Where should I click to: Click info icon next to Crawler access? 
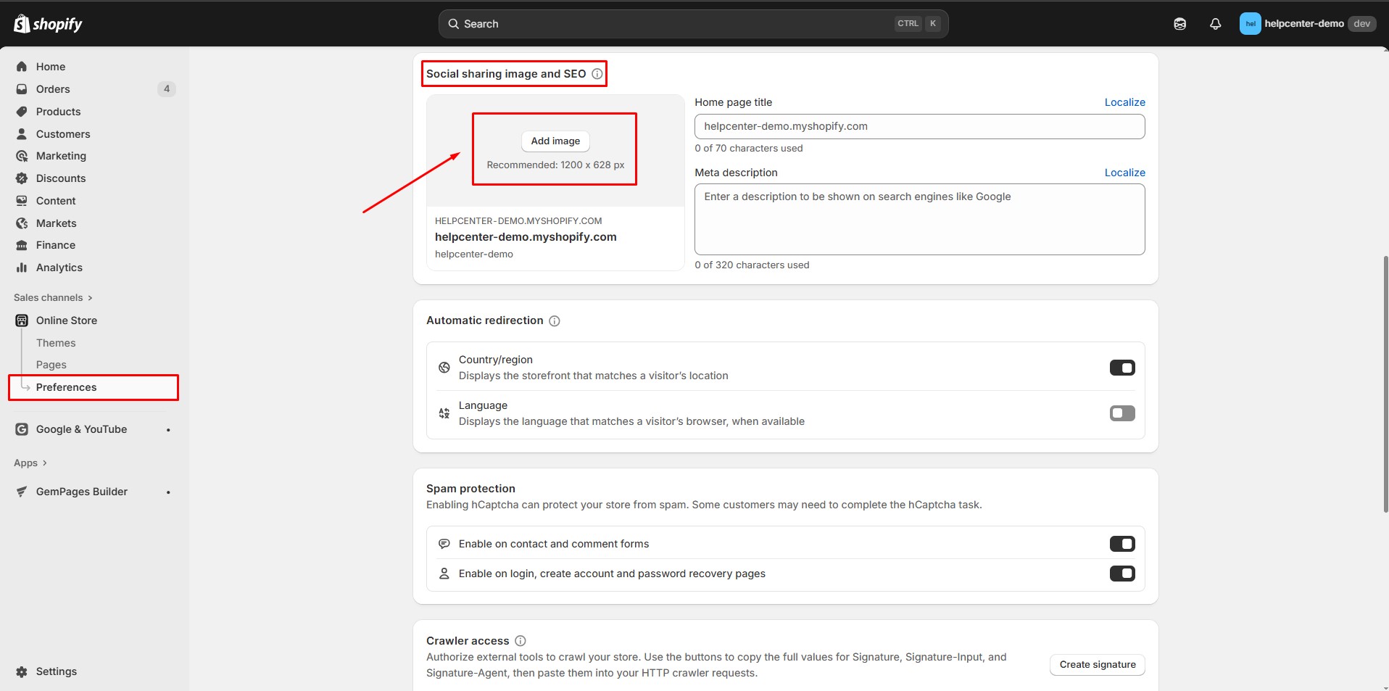point(520,641)
